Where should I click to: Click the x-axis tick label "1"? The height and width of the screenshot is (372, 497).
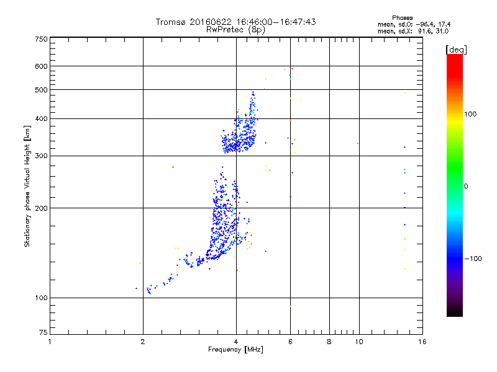pyautogui.click(x=50, y=342)
